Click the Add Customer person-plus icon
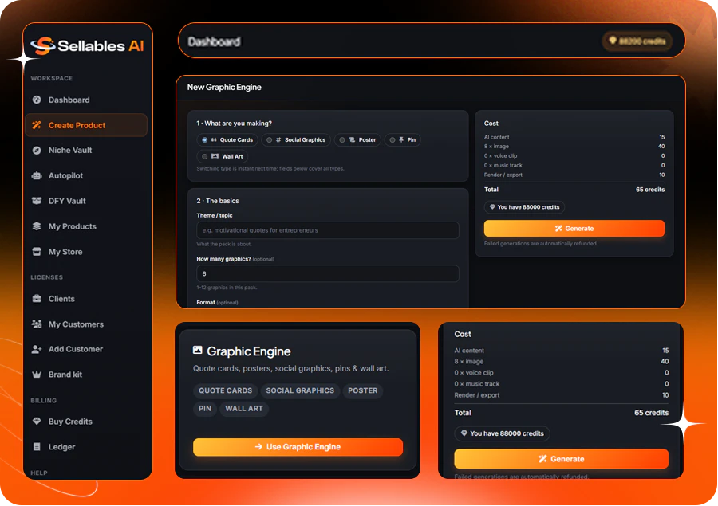Screen dimensions: 718x506 (x=37, y=349)
